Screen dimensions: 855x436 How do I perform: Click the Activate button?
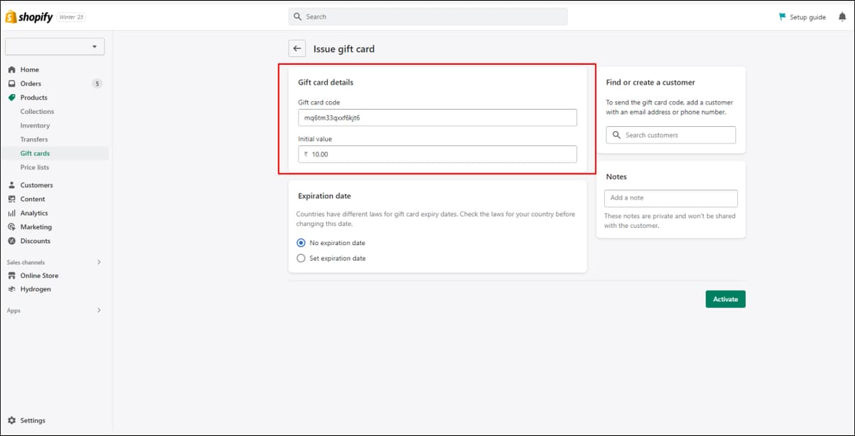coord(725,299)
